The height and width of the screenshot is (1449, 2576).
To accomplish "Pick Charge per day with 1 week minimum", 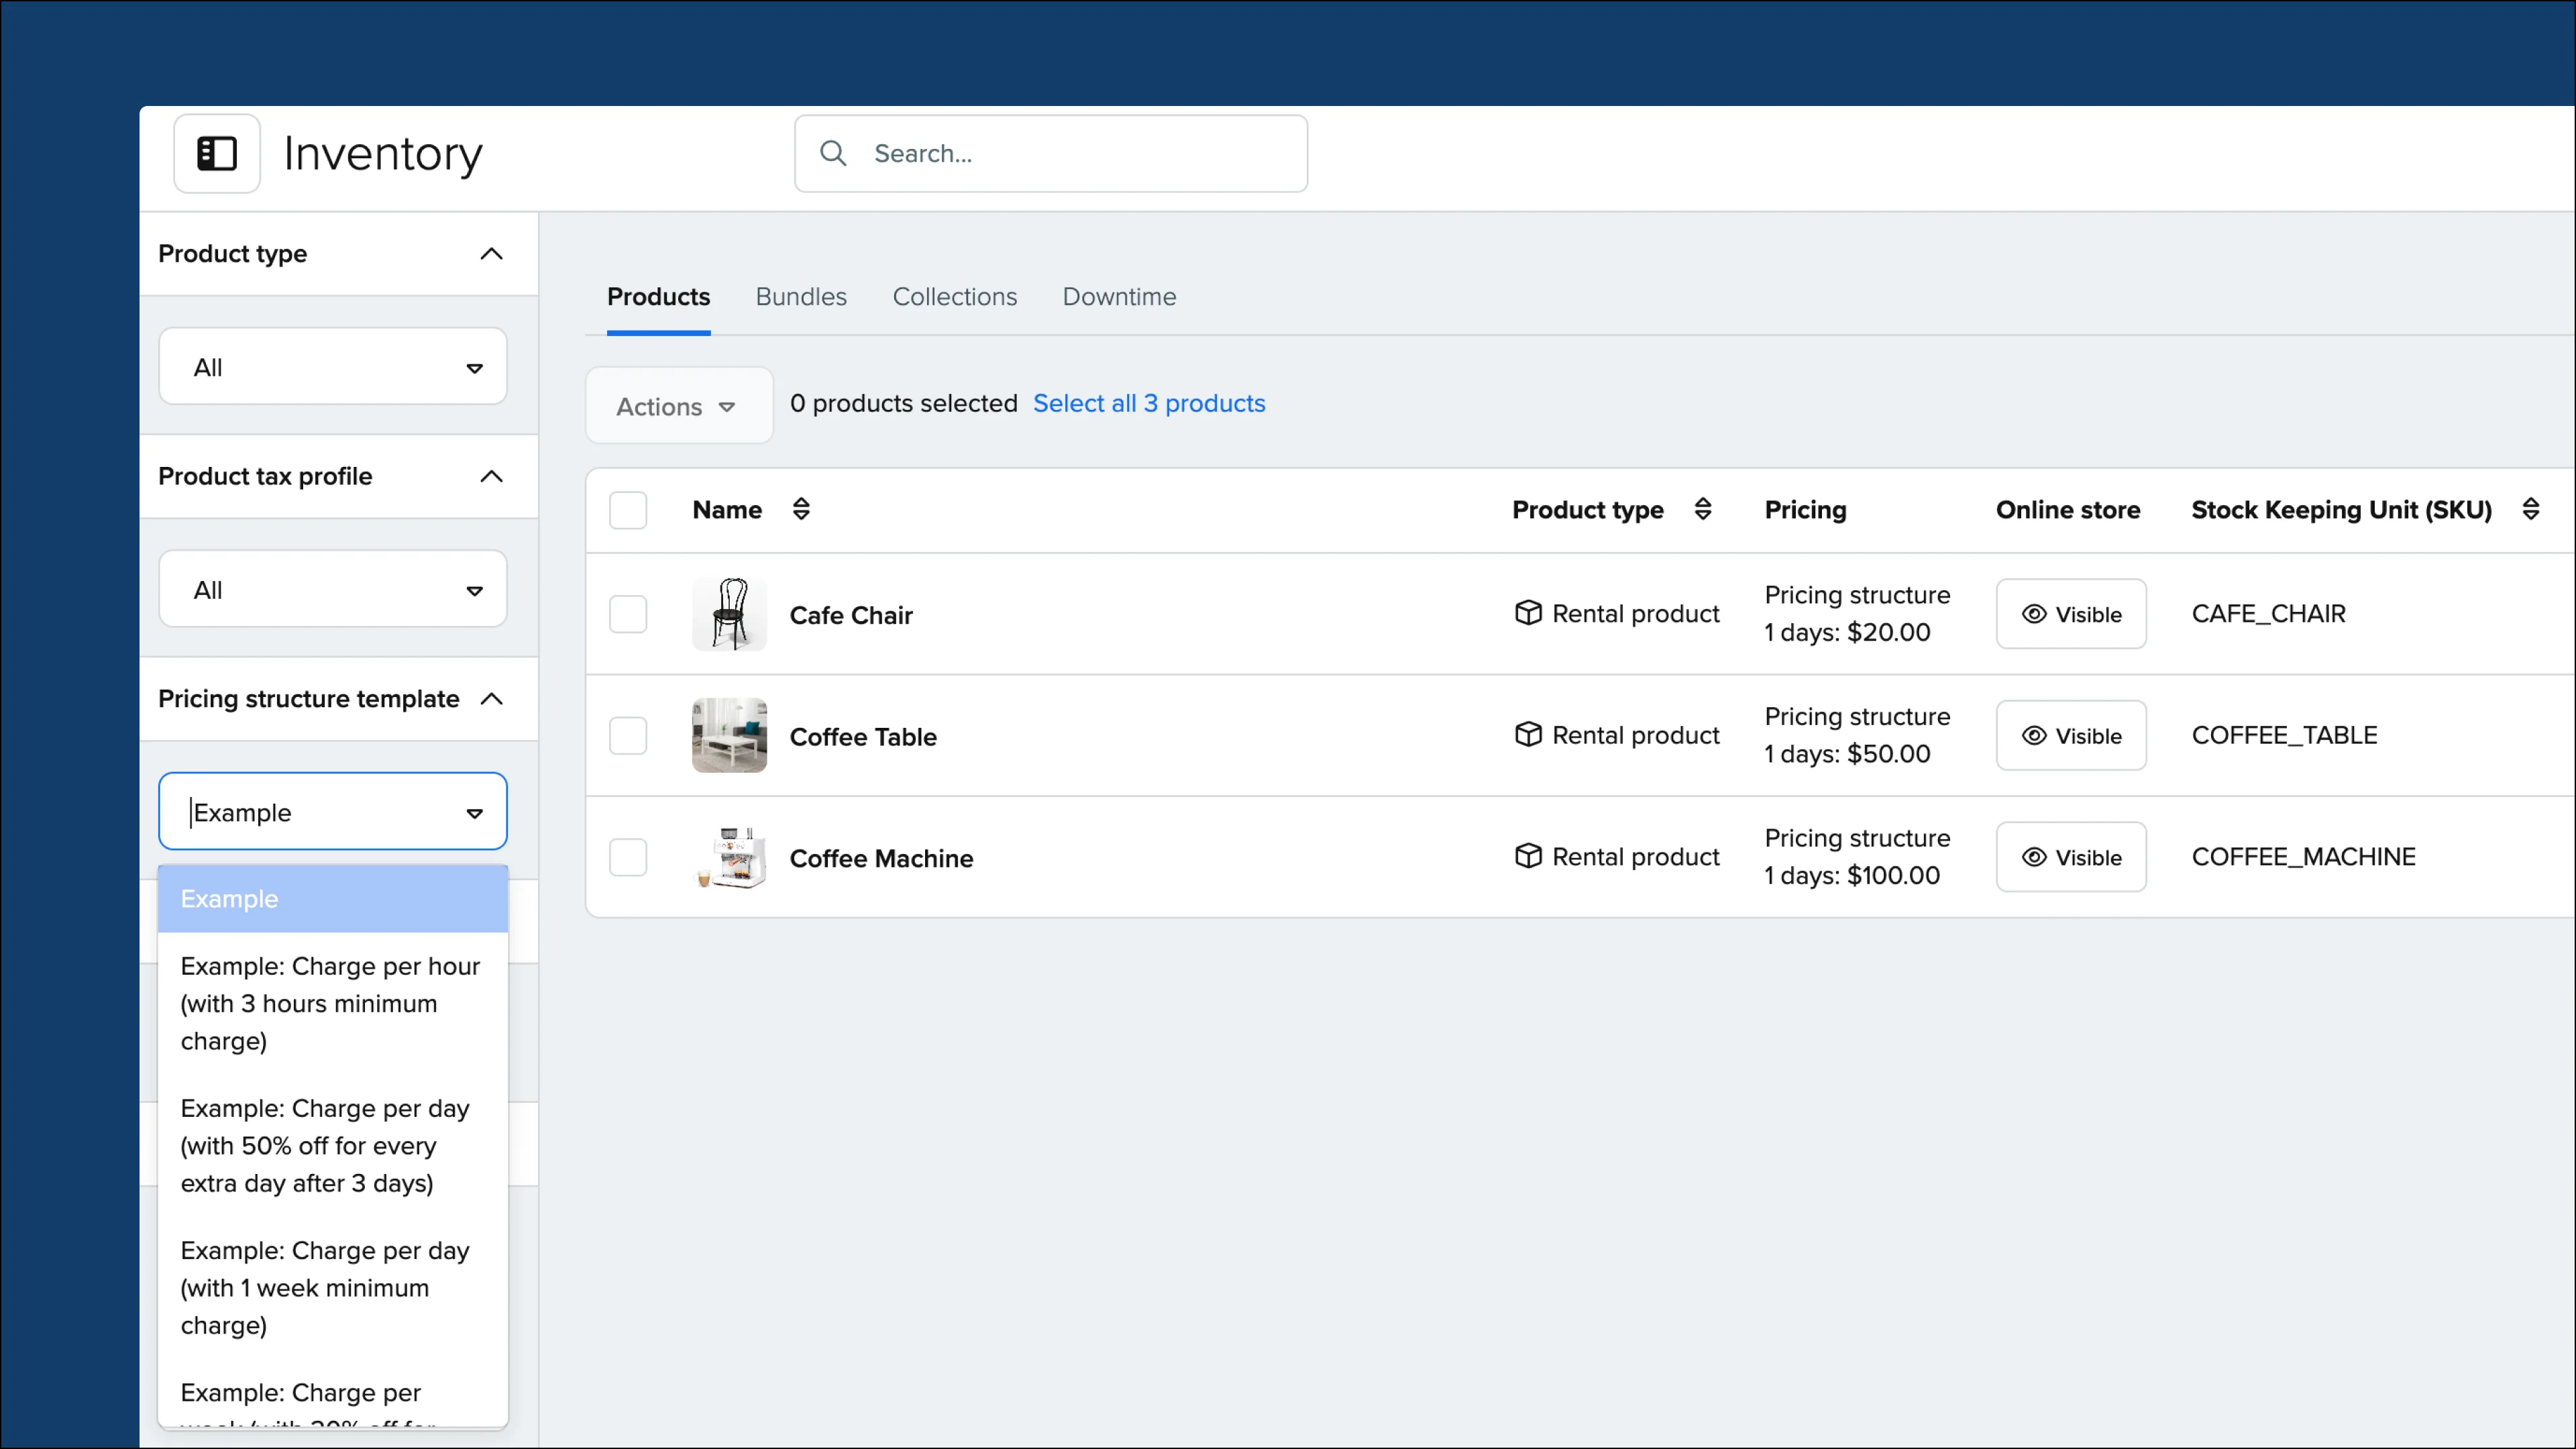I will tap(333, 1288).
